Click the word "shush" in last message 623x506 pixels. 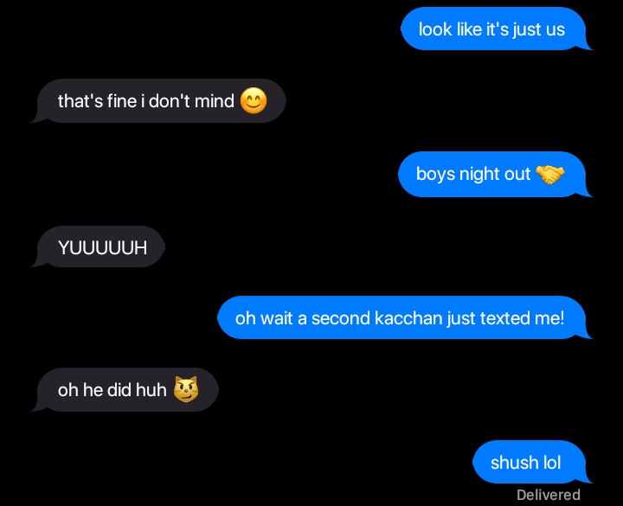[x=514, y=463]
